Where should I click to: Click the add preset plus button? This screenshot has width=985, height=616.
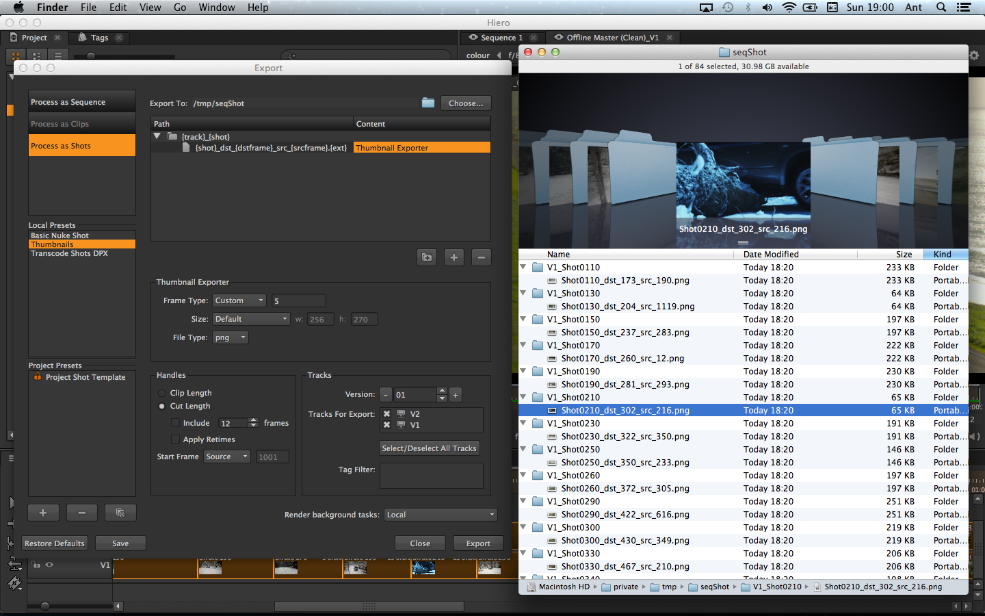pos(43,513)
